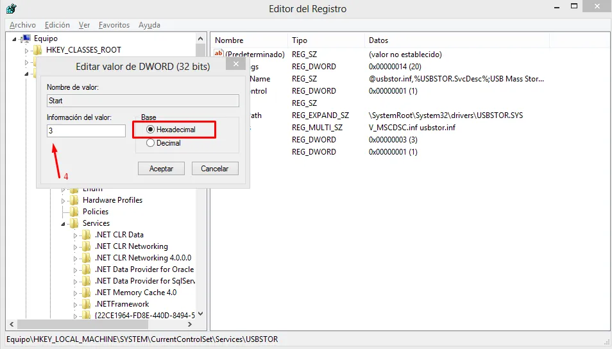The height and width of the screenshot is (349, 612).
Task: Click the .NETFramework folder icon
Action: (x=86, y=304)
